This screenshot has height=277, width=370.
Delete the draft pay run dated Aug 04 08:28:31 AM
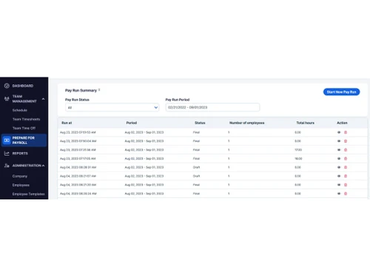(346, 167)
